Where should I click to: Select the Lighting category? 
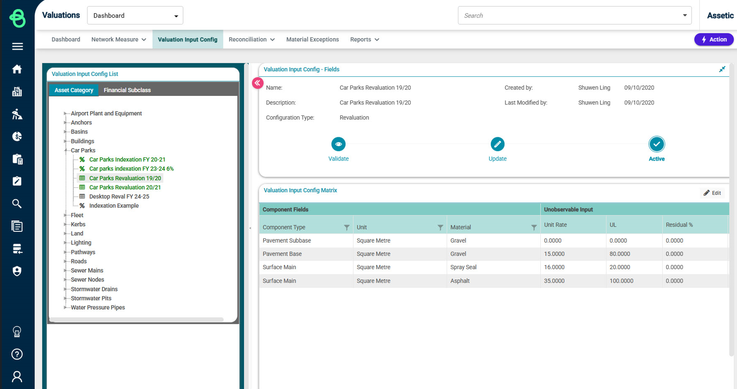click(81, 243)
